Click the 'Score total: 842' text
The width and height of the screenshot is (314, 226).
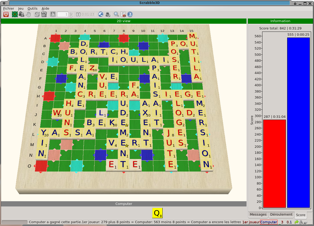tap(280, 28)
